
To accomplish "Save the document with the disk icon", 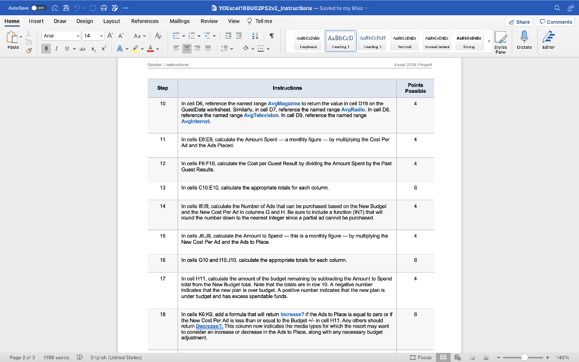I will (x=66, y=8).
